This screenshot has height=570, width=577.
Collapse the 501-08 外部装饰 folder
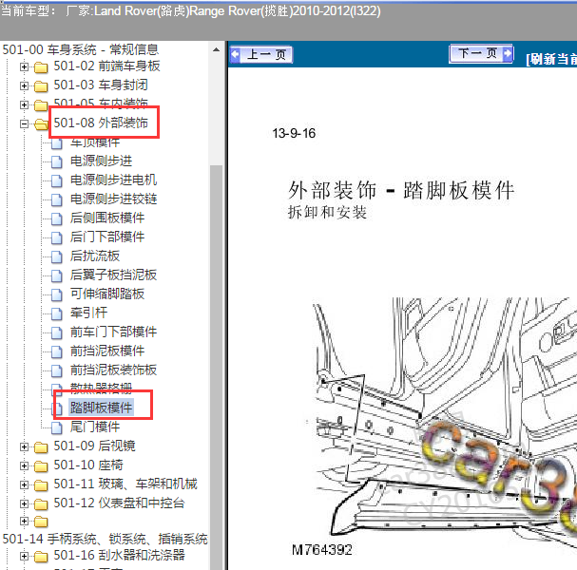tap(24, 123)
